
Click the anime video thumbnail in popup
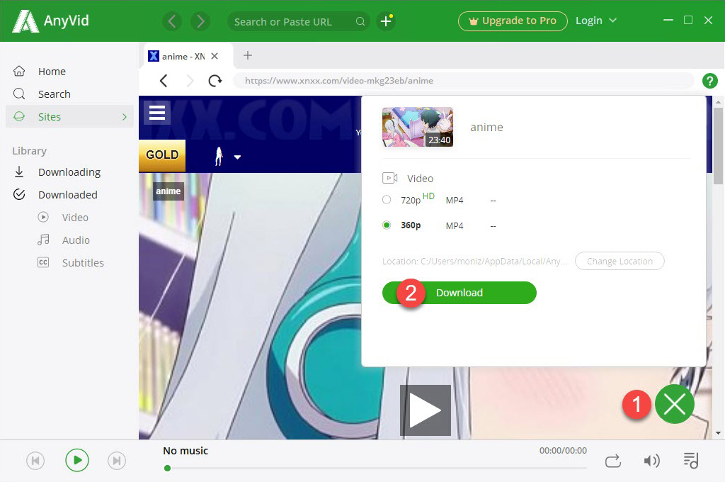tap(418, 127)
